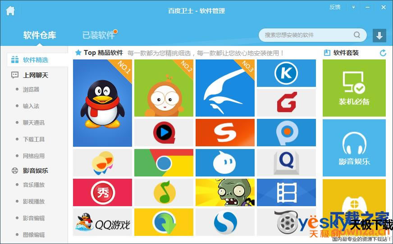Click the search box for software
This screenshot has width=393, height=244.
pyautogui.click(x=308, y=35)
